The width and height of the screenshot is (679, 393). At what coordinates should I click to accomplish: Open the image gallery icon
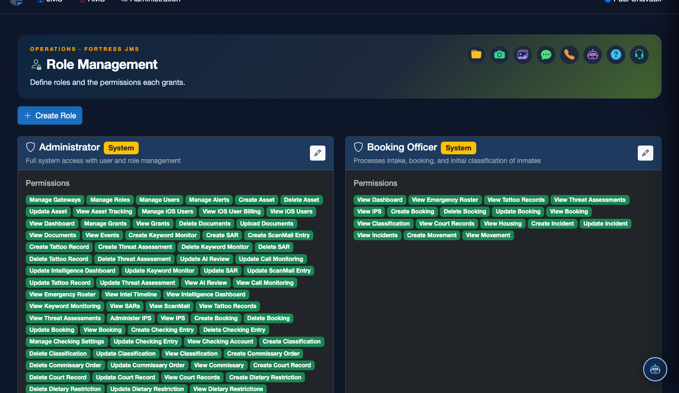pyautogui.click(x=523, y=55)
